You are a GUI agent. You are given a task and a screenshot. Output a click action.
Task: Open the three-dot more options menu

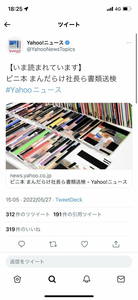click(x=129, y=43)
